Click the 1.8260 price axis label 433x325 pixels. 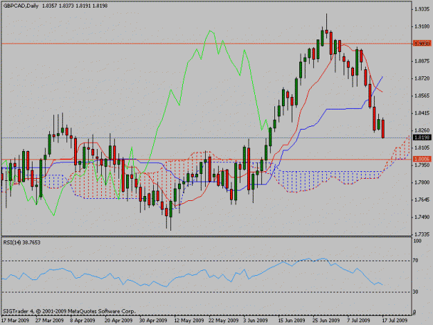422,130
